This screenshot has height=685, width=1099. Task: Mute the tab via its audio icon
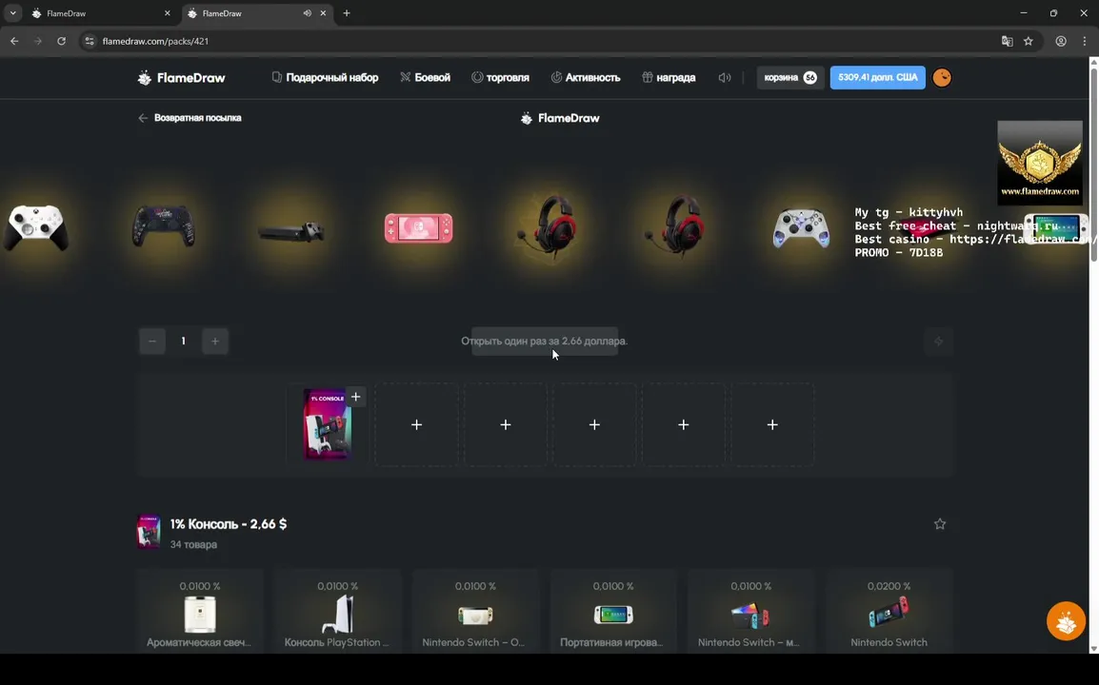coord(307,13)
